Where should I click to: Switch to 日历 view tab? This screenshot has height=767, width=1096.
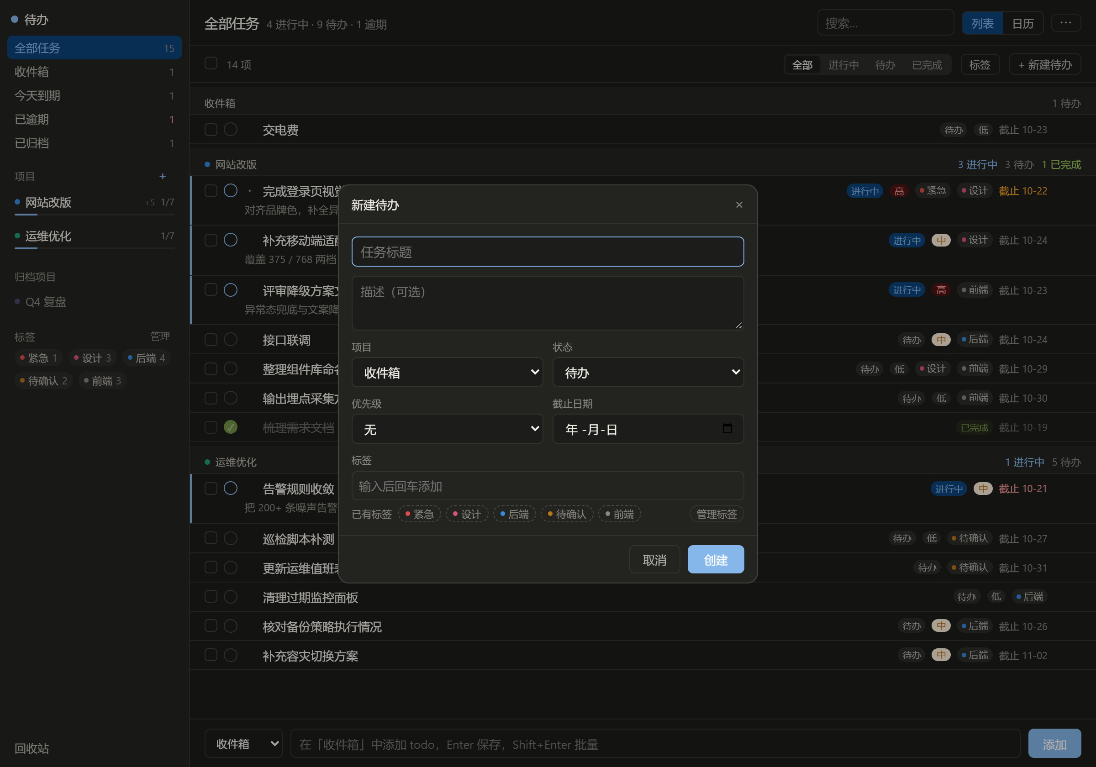pyautogui.click(x=1022, y=23)
